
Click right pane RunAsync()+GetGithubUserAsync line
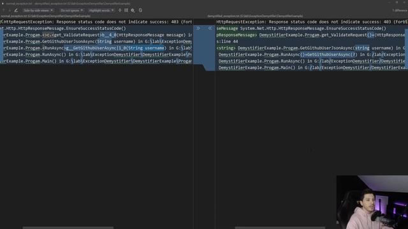pyautogui.click(x=312, y=55)
